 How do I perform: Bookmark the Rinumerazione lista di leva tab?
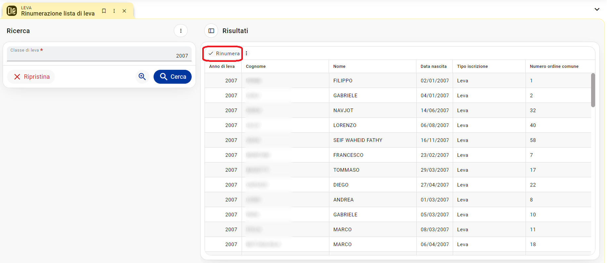104,11
